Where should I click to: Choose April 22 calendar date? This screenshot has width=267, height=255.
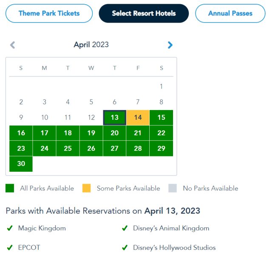pos(161,133)
